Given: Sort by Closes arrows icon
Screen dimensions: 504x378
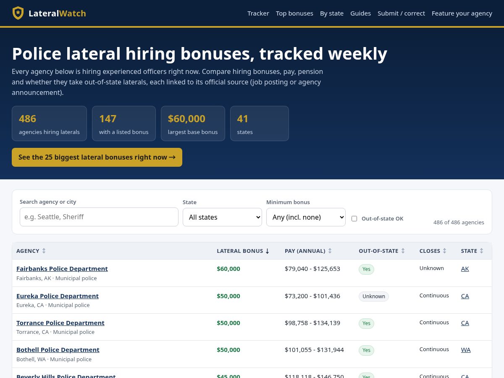Looking at the screenshot, I should point(444,251).
